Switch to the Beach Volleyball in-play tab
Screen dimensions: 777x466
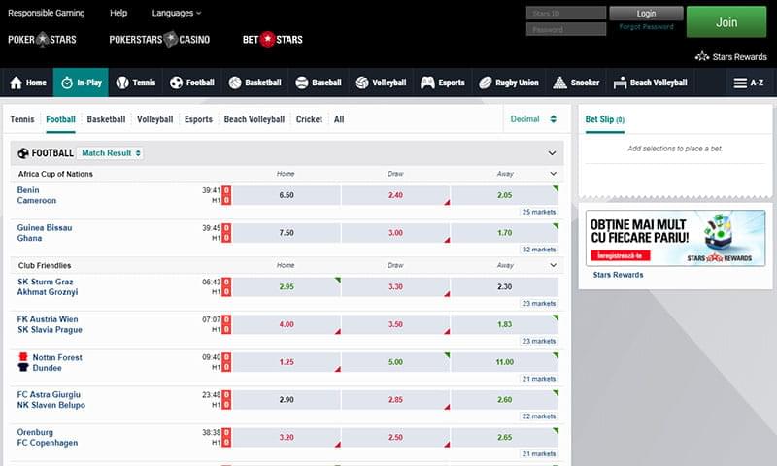(254, 119)
